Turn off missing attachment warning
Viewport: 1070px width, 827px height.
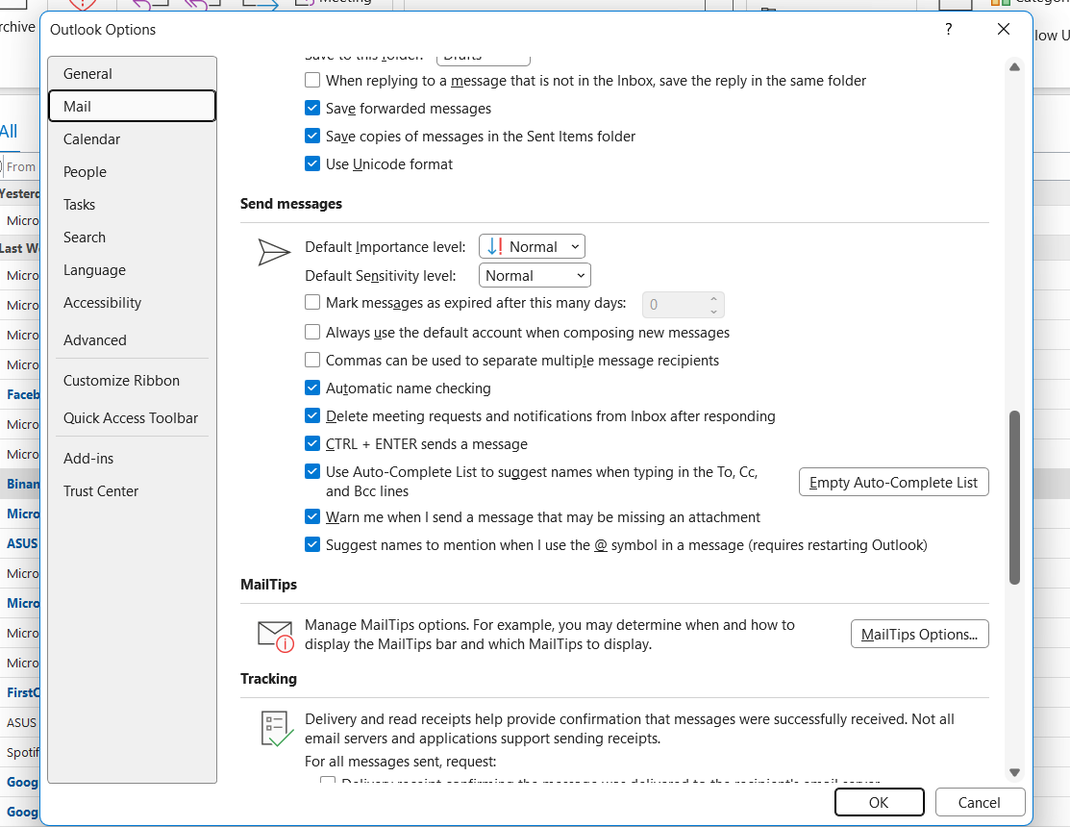click(312, 517)
